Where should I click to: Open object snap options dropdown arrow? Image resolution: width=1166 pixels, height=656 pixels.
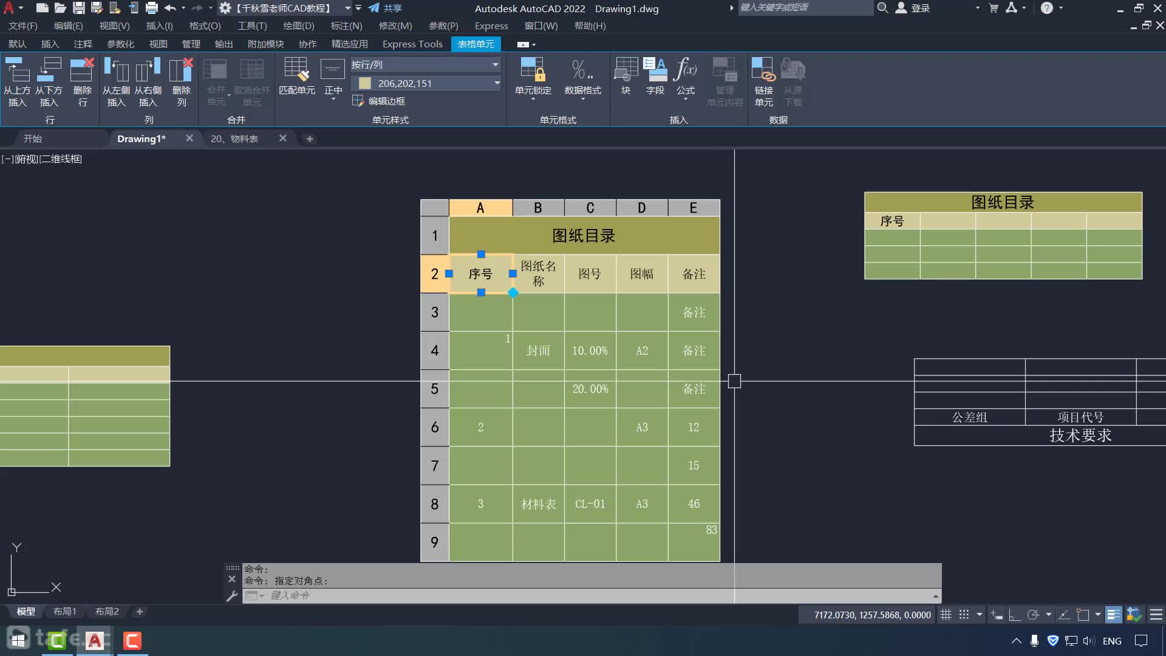click(1098, 615)
